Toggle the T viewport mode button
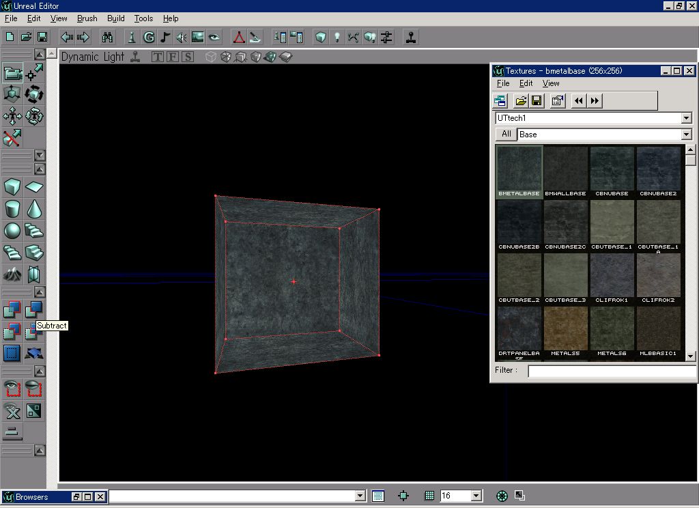This screenshot has height=508, width=699. click(x=158, y=57)
